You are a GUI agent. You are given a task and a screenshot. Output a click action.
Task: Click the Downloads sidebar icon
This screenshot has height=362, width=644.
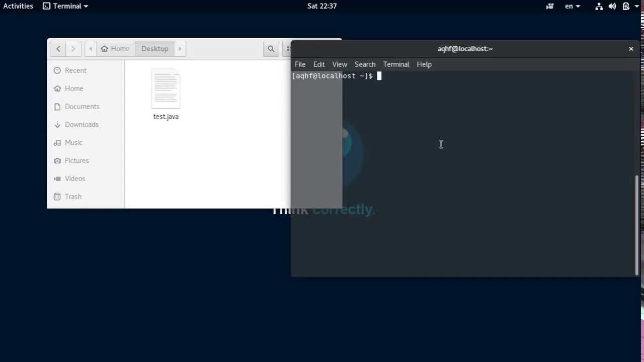tap(57, 125)
